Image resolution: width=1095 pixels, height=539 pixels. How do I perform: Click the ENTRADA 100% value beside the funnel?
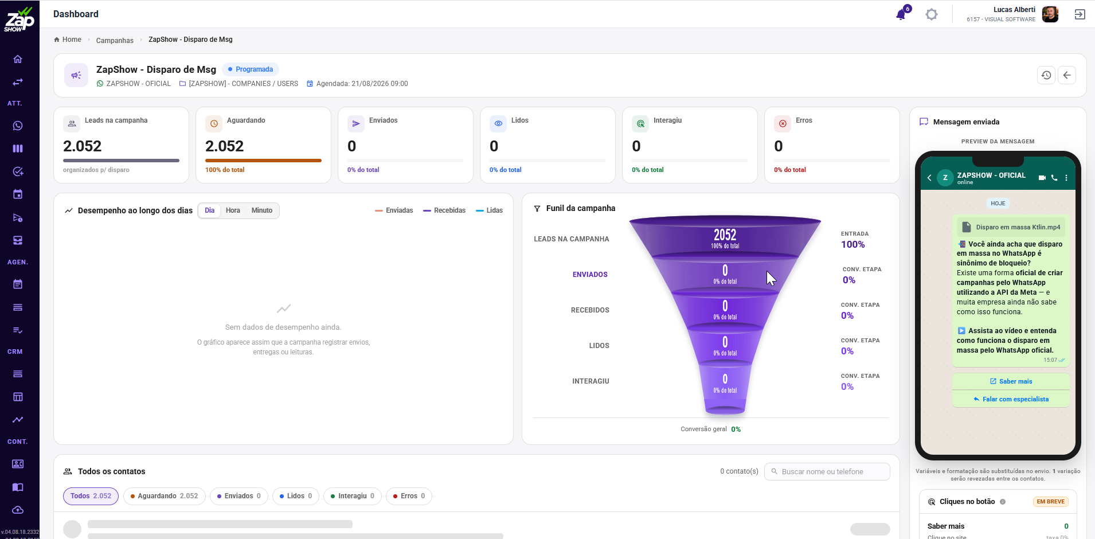(853, 244)
